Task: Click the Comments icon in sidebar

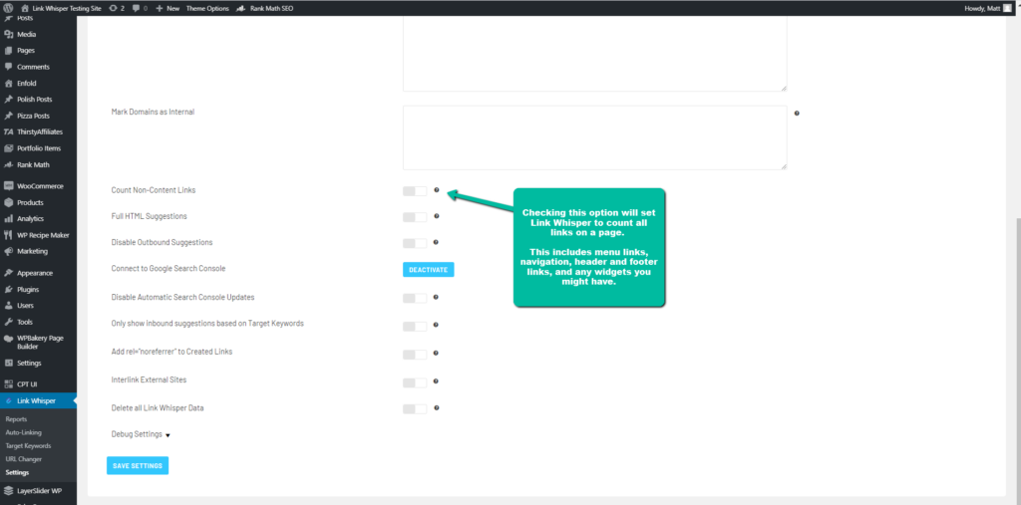Action: click(8, 67)
